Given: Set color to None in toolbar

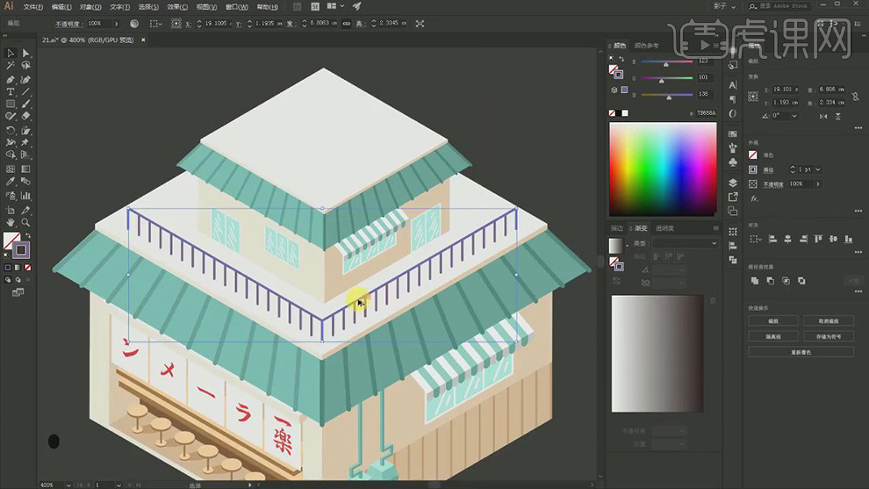Looking at the screenshot, I should click(x=26, y=267).
